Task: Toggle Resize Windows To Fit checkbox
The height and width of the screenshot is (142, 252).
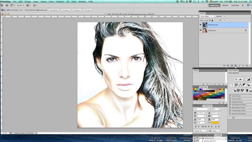Action: 8,10
